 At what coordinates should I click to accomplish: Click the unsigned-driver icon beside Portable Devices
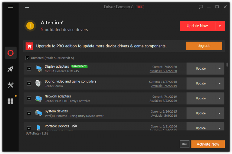click(x=74, y=126)
